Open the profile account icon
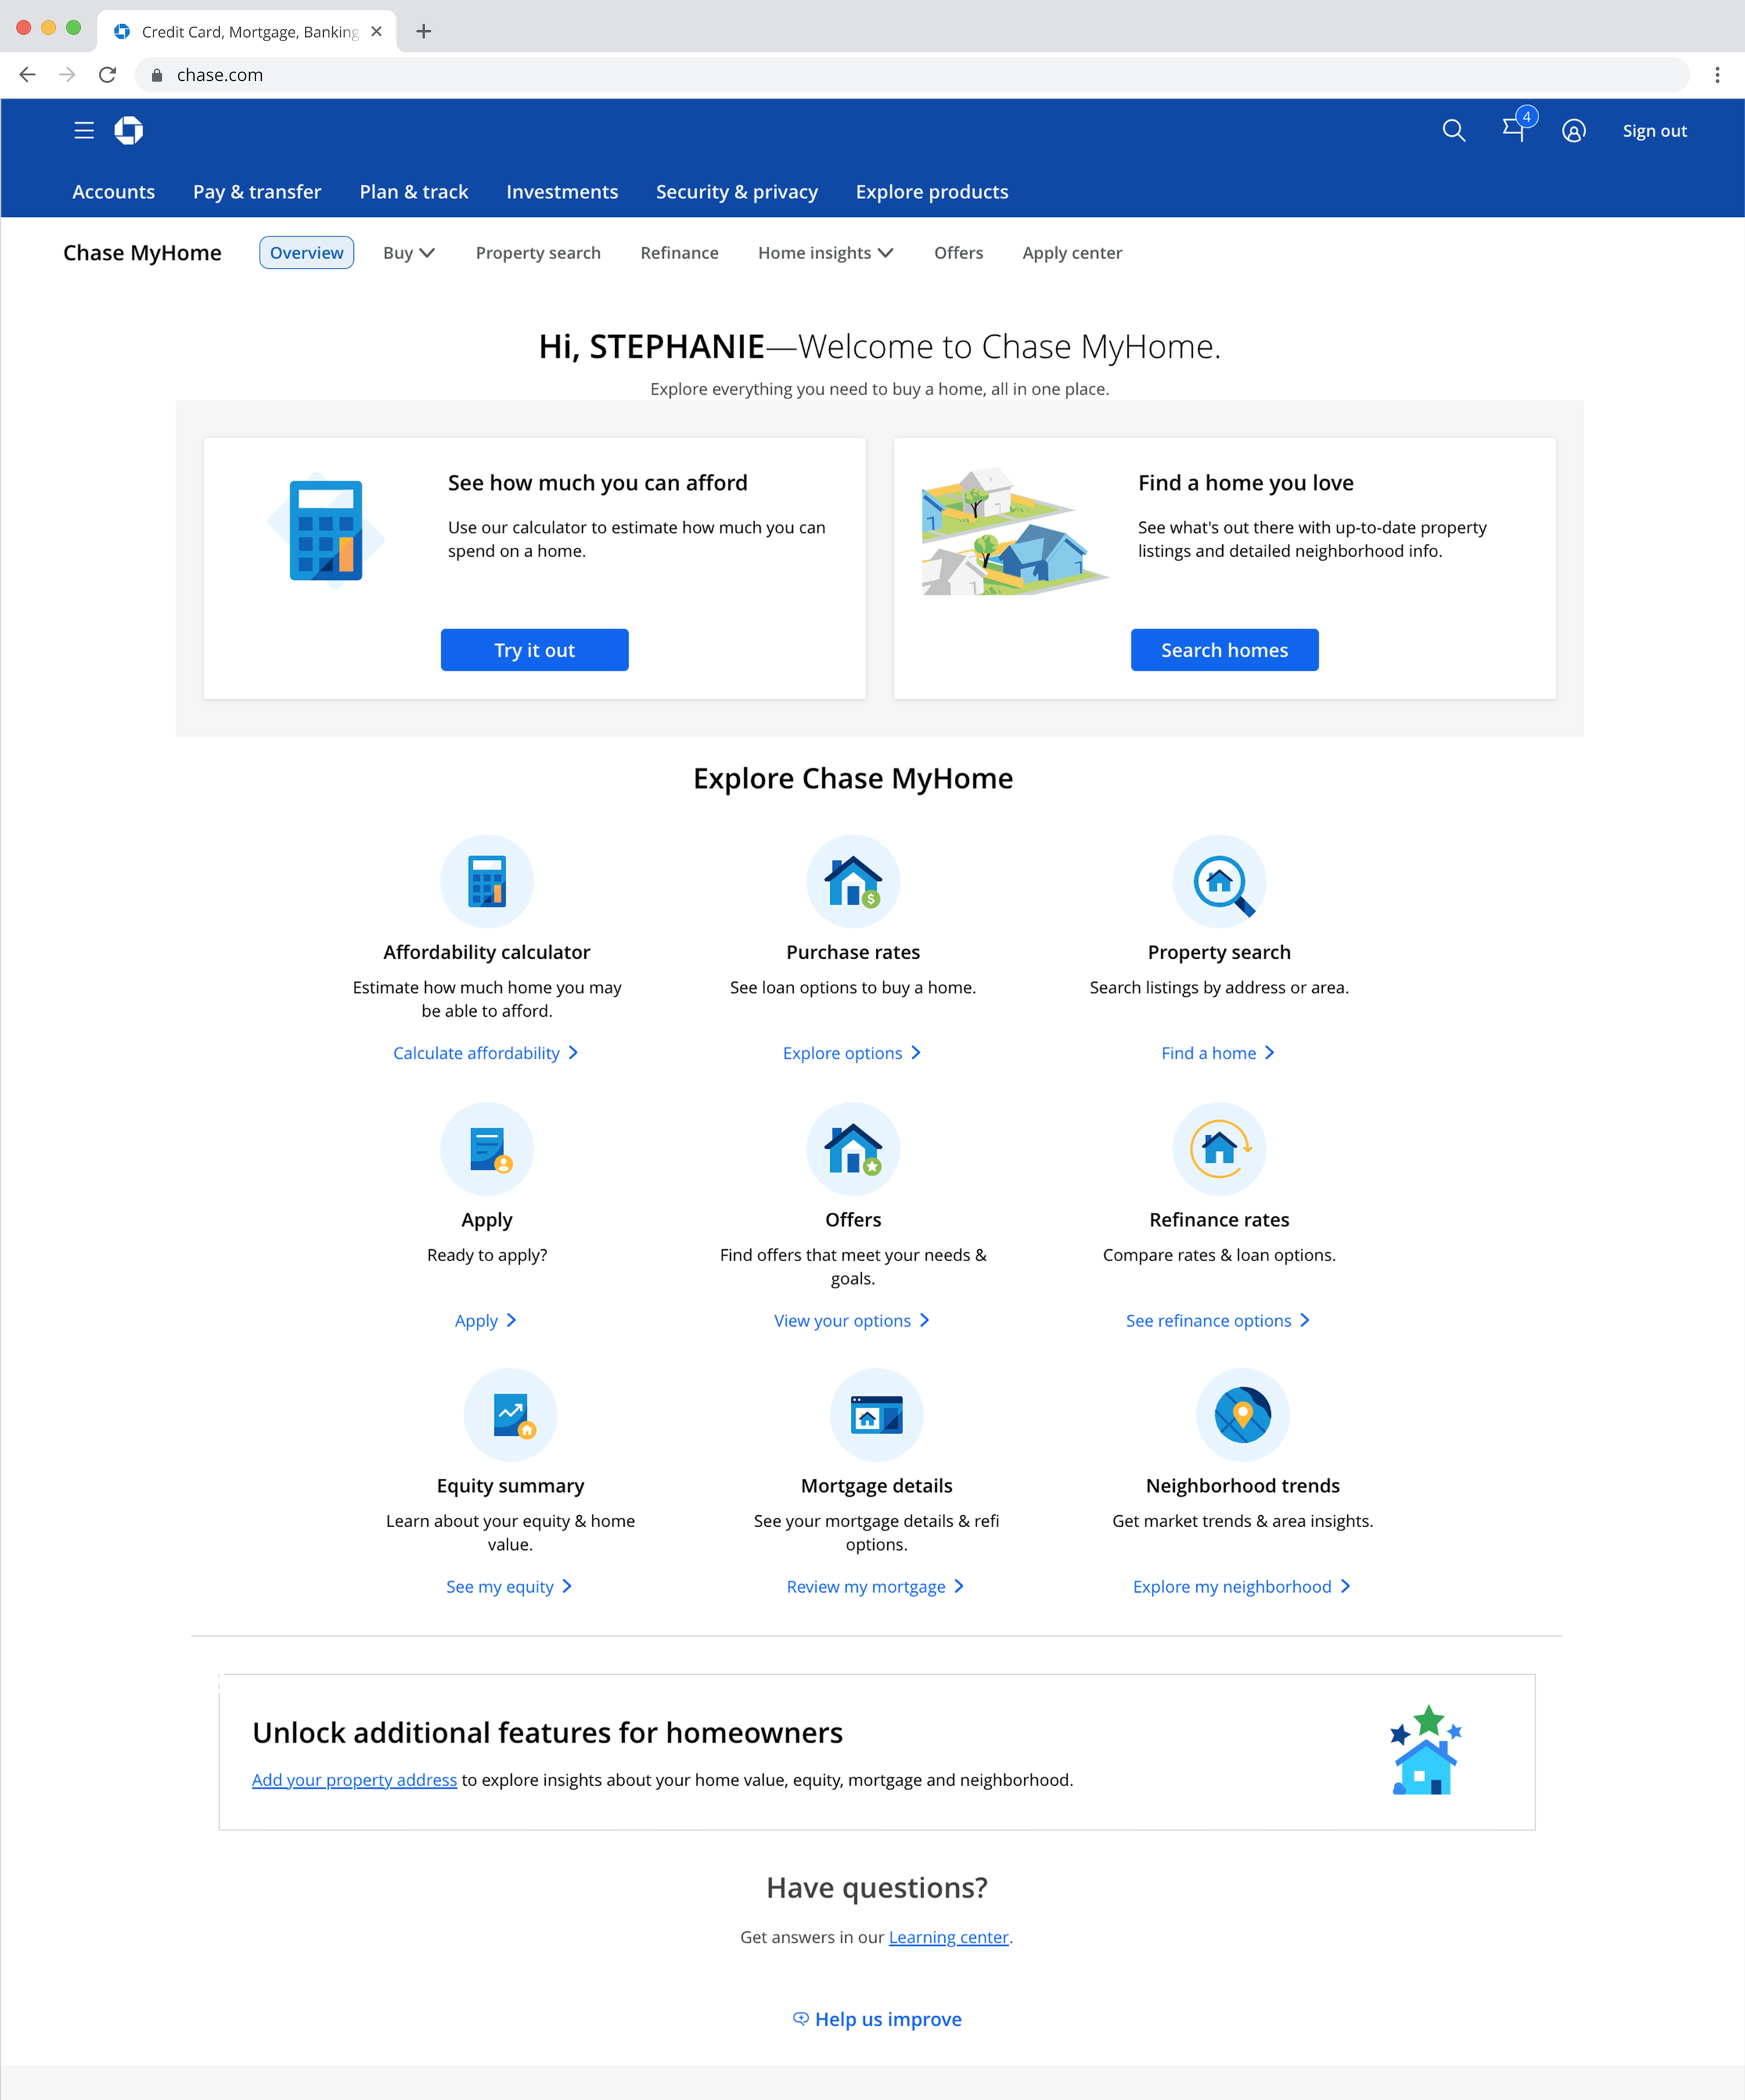Screen dimensions: 1745x2100 (1573, 131)
